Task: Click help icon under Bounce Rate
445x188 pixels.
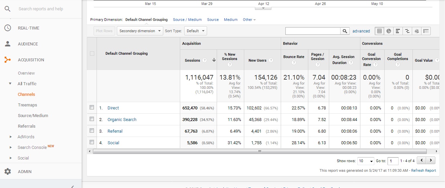Action: tap(294, 62)
